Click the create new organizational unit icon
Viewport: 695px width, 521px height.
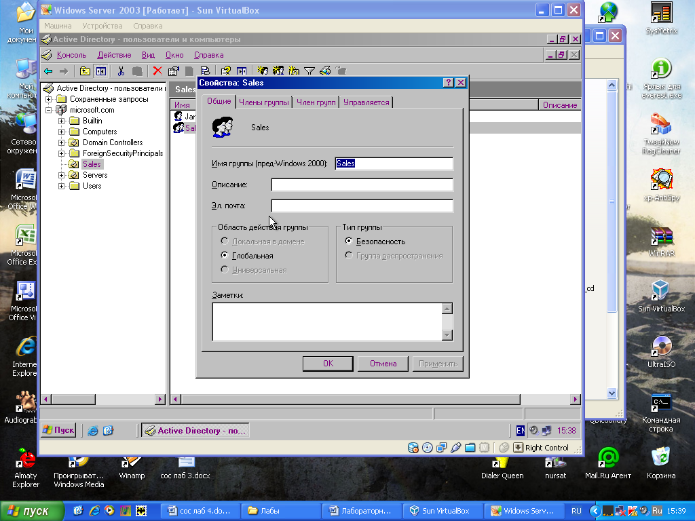coord(294,71)
